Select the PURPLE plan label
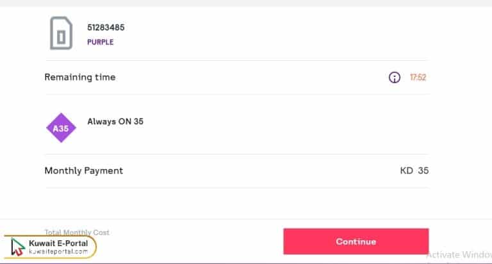 tap(101, 42)
